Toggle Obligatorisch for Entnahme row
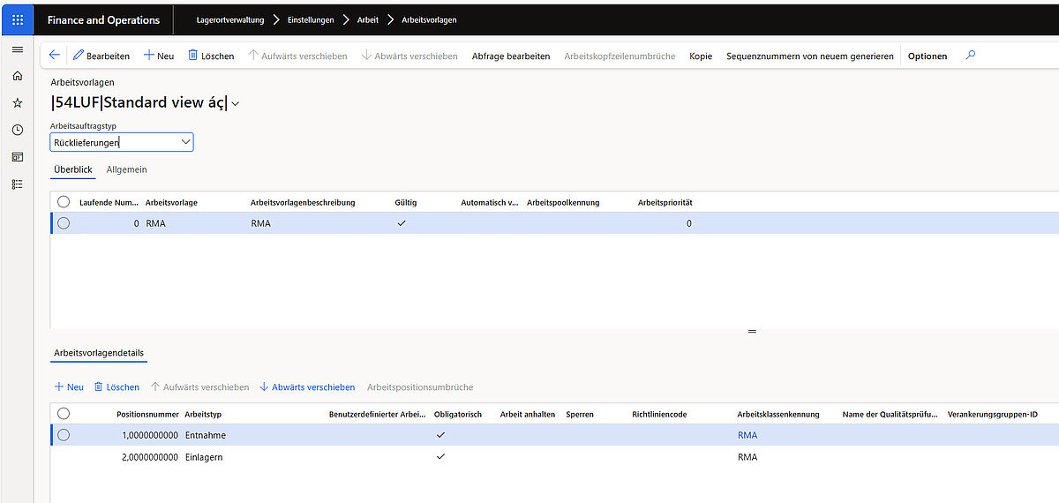 coord(440,435)
